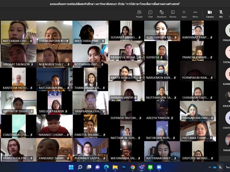
Task: Select PATTAMA THIMP video tile
Action: [198, 131]
